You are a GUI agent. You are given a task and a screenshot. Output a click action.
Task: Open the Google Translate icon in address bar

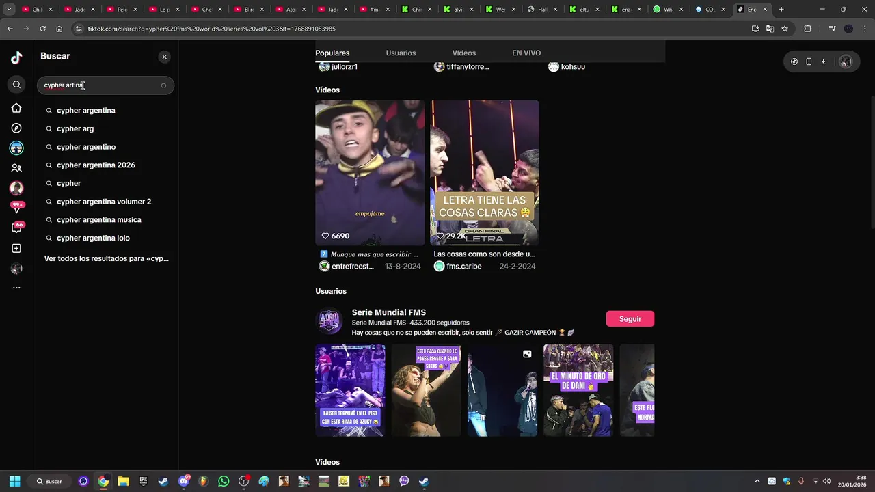[770, 29]
